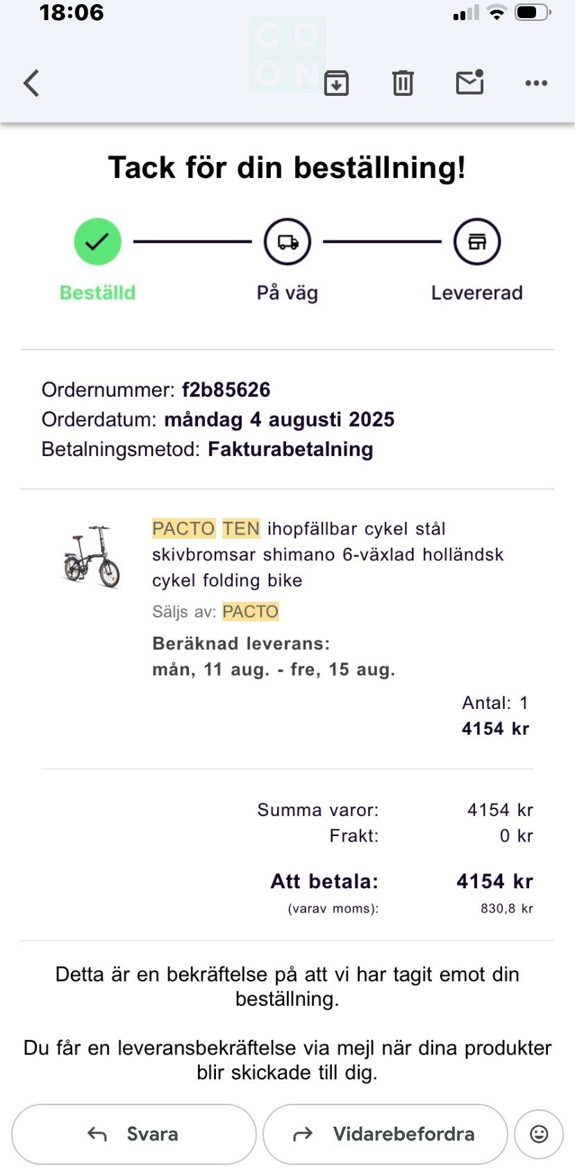Tap the CDON logo in the header
575x1176 pixels.
point(287,54)
